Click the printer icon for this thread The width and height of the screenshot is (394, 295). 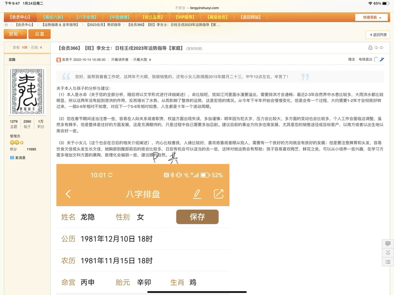coord(370,48)
